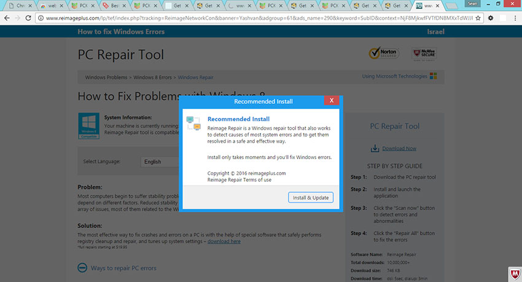Close the Recommended Install dialog
The height and width of the screenshot is (282, 522).
click(x=332, y=101)
